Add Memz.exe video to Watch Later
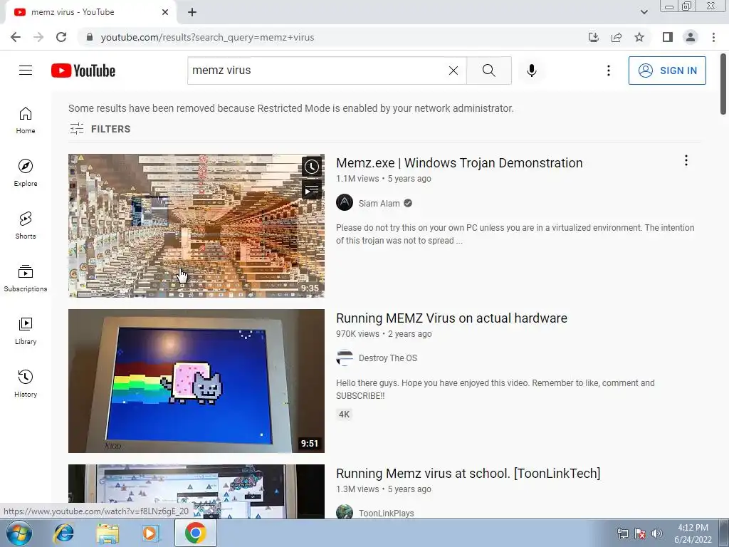729x547 pixels. pyautogui.click(x=312, y=167)
